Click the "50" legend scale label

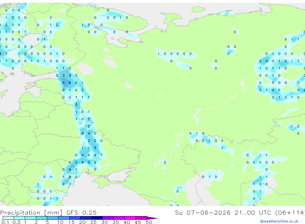tap(149, 222)
